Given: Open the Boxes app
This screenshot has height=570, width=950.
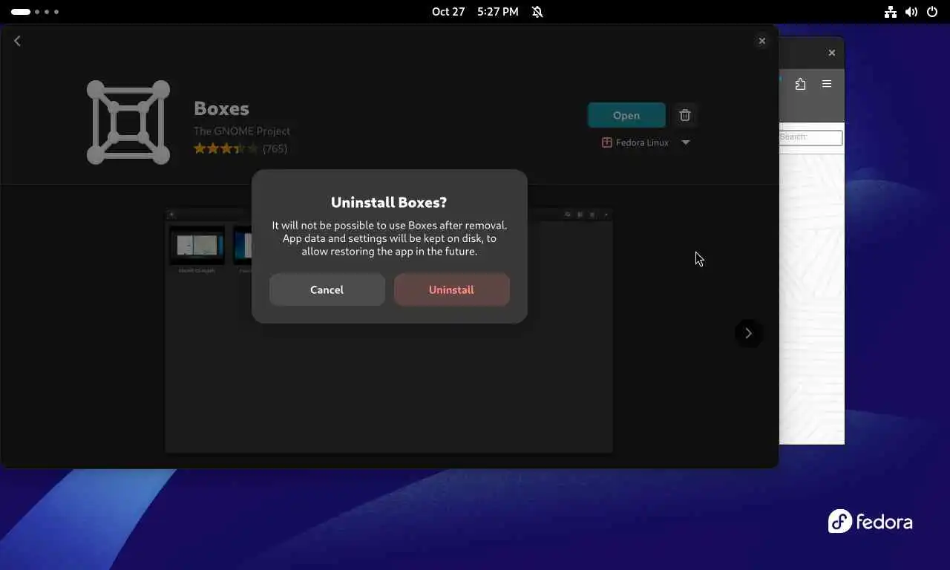Looking at the screenshot, I should (x=626, y=115).
